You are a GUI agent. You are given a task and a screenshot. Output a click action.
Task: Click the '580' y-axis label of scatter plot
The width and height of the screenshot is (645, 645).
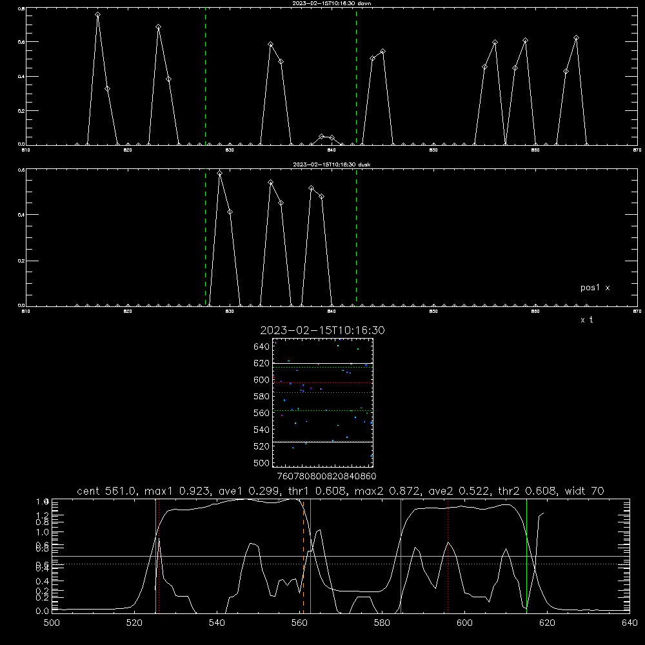tap(262, 397)
